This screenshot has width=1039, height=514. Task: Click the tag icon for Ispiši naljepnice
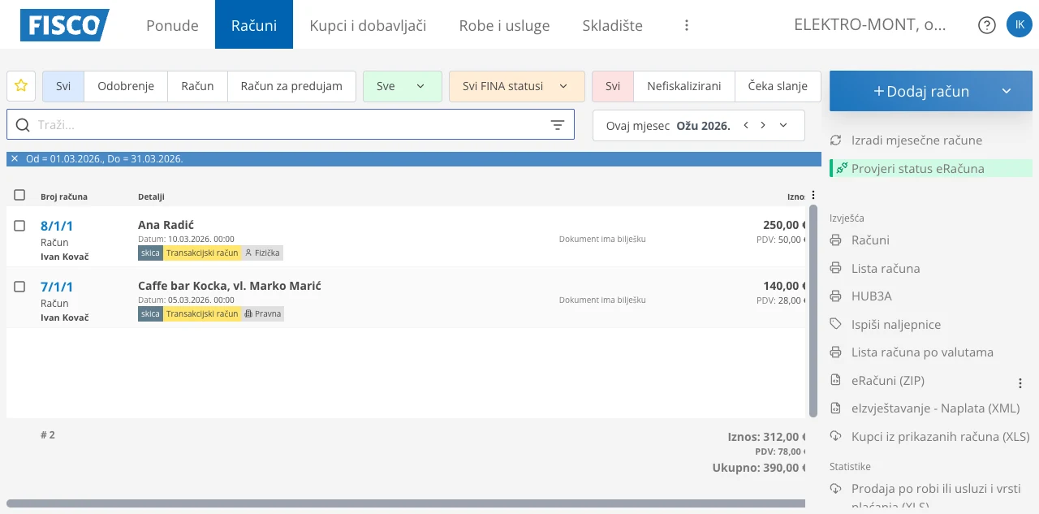pos(835,324)
